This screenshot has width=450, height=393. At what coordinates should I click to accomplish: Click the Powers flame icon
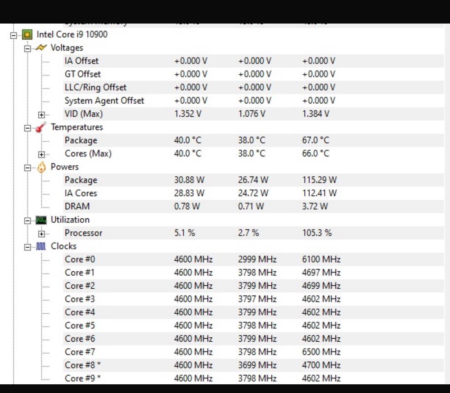tap(41, 167)
